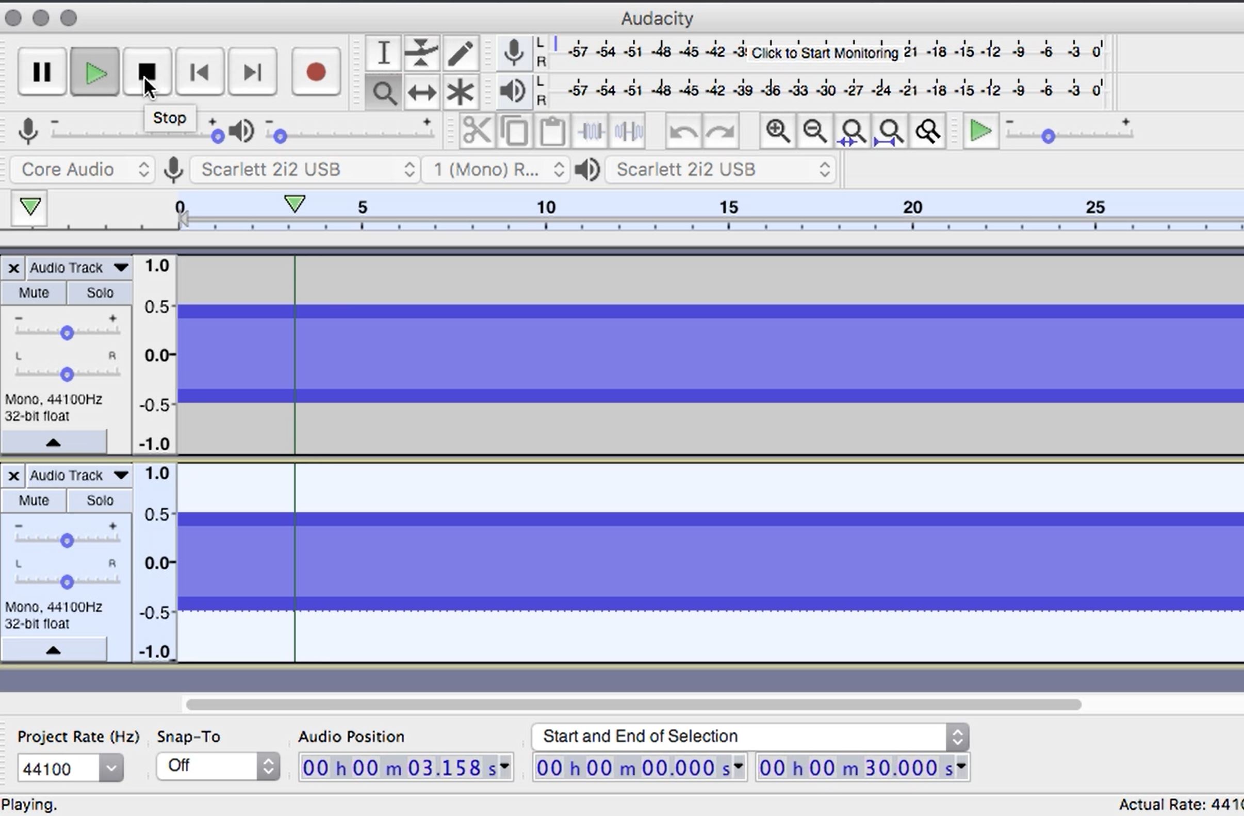This screenshot has width=1244, height=816.
Task: Toggle the Pause button
Action: [42, 72]
